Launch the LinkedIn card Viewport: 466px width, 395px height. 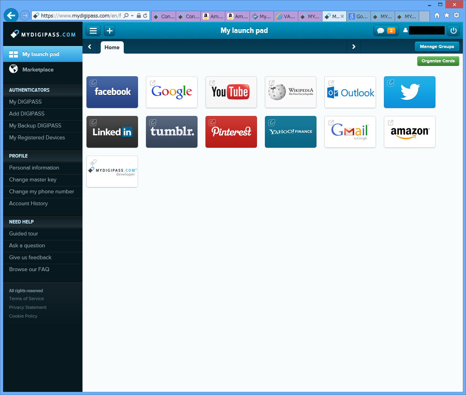click(x=112, y=132)
